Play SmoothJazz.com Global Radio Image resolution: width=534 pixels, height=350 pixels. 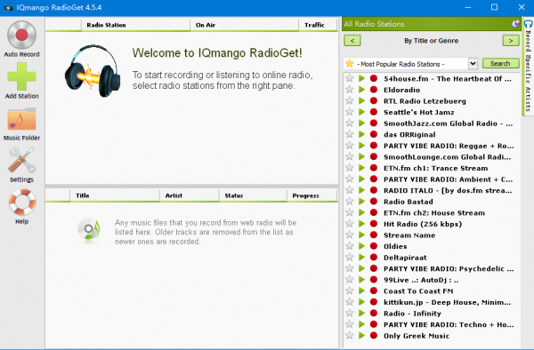[361, 123]
